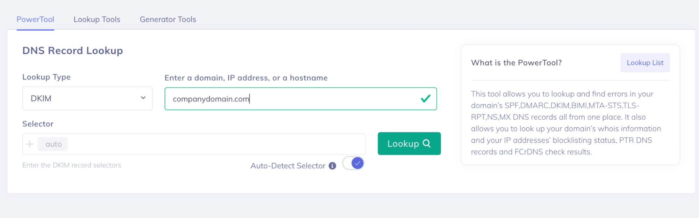Go to the Generator Tools tab
Viewport: 699px width, 218px height.
coord(168,20)
